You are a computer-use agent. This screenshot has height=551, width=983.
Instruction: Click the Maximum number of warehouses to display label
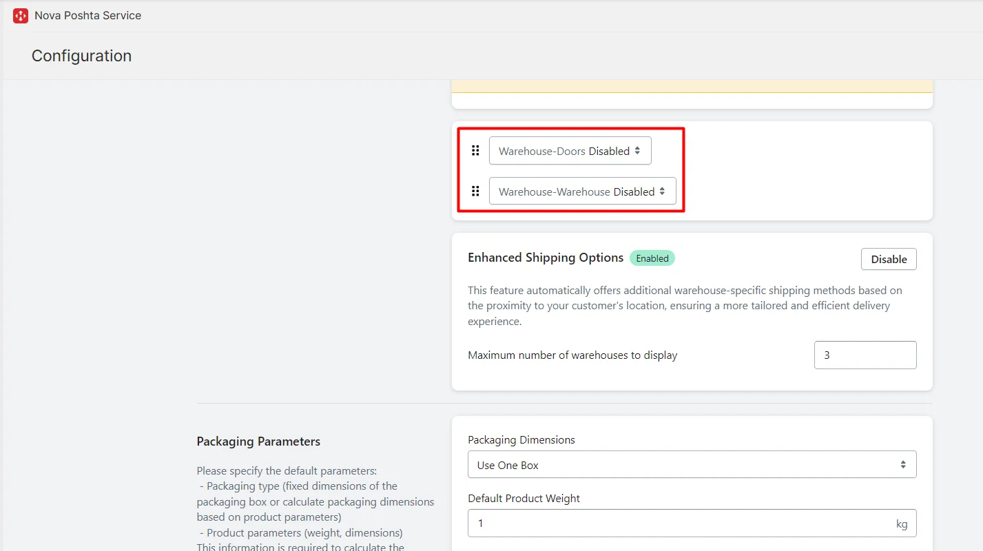coord(572,355)
